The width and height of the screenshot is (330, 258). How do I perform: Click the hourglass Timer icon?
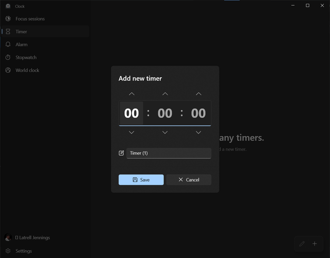pyautogui.click(x=8, y=31)
